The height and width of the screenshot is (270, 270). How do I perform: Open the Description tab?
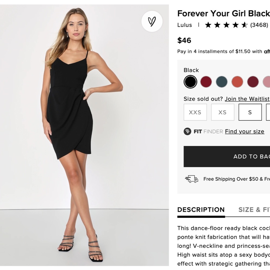click(x=201, y=210)
